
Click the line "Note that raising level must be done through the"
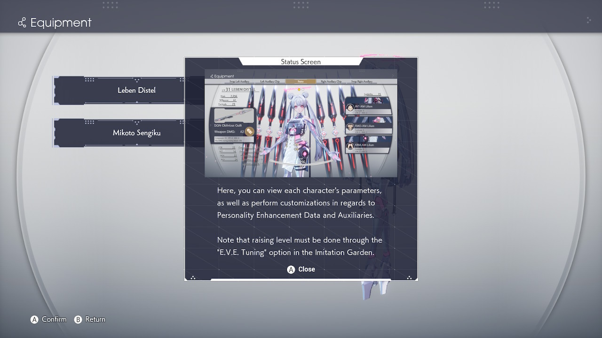300,240
